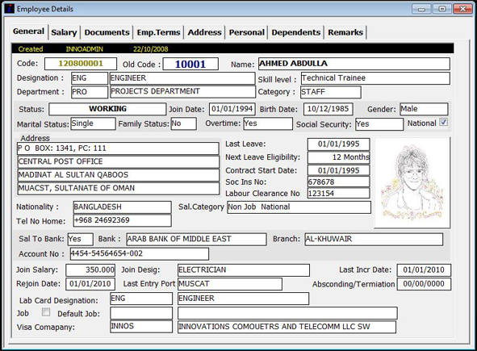Image resolution: width=477 pixels, height=351 pixels.
Task: Click the Department code field PRO
Action: 90,92
